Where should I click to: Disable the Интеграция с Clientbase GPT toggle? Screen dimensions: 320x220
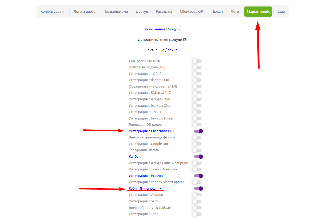[x=198, y=131]
